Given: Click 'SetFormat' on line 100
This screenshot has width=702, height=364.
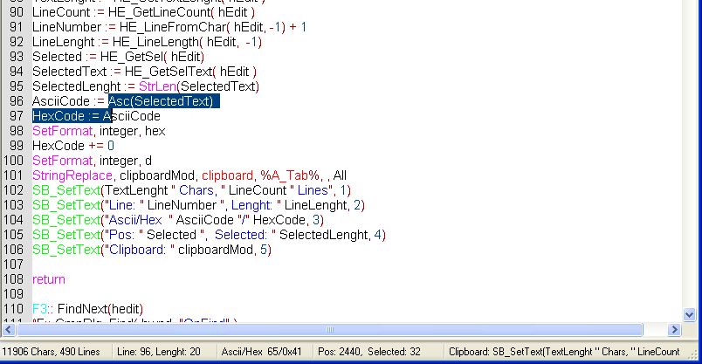Looking at the screenshot, I should [x=62, y=161].
